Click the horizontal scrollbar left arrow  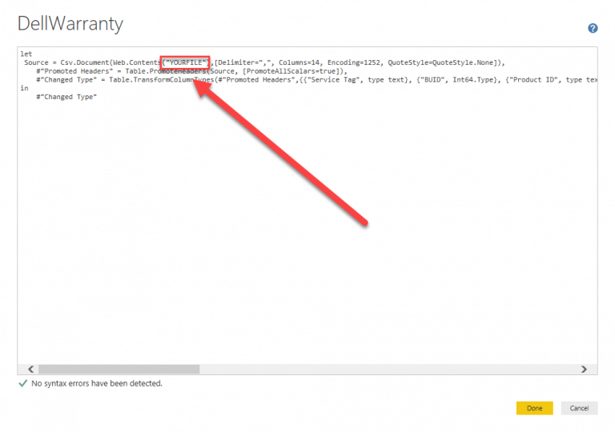[x=31, y=369]
